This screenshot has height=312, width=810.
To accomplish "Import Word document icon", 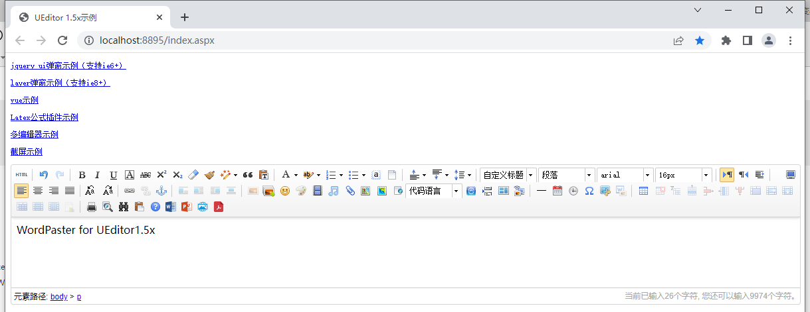I will [170, 207].
